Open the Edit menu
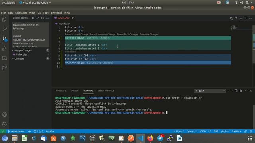This screenshot has width=255, height=143. (10, 13)
